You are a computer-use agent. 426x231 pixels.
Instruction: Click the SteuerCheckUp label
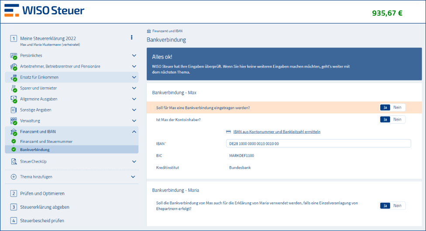click(x=34, y=161)
